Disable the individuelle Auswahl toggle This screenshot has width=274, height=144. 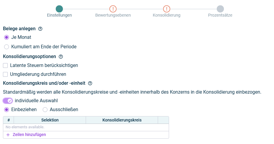tap(8, 101)
